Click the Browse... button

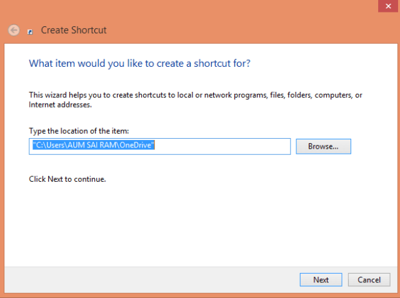tap(323, 146)
